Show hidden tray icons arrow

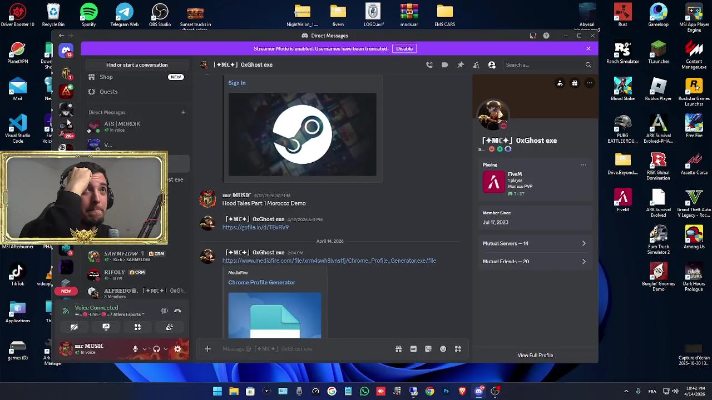pos(626,391)
